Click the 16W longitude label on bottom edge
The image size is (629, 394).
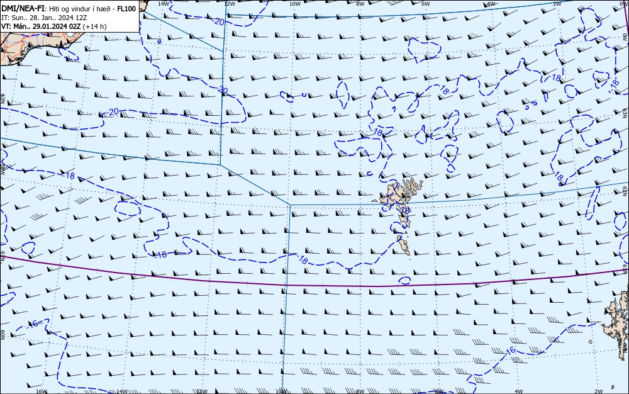pyautogui.click(x=42, y=391)
